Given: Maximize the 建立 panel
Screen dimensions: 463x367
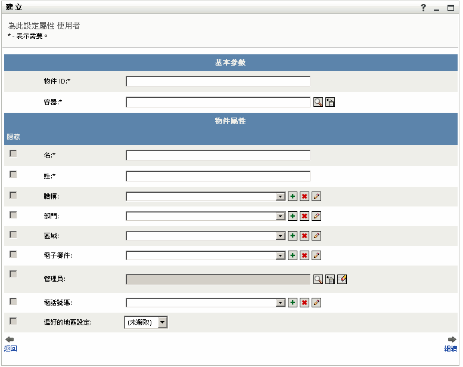Looking at the screenshot, I should pos(450,8).
